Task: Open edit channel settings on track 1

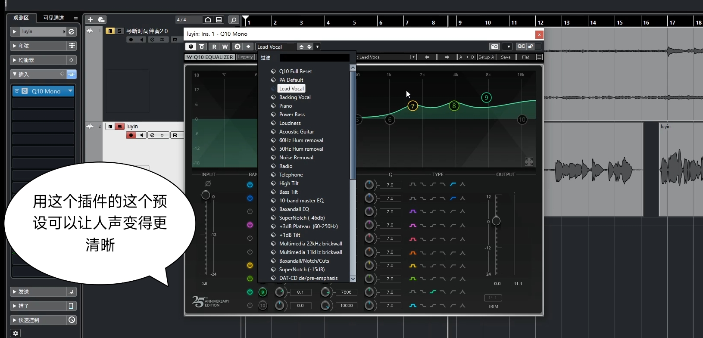Action: pos(152,40)
